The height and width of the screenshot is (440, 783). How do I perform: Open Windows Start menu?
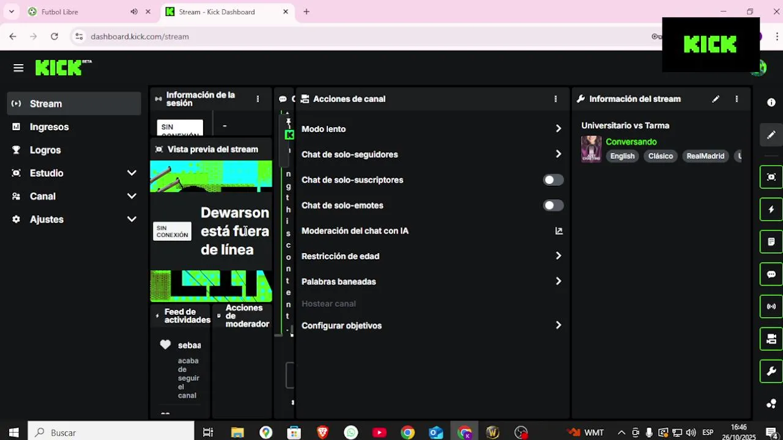[x=13, y=433]
